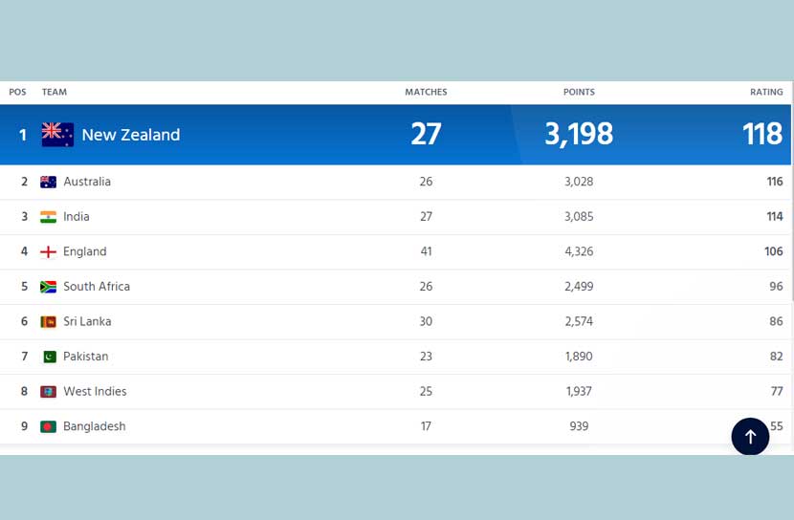The width and height of the screenshot is (794, 520).
Task: Click Sri Lanka's points value 2,574
Action: (579, 321)
